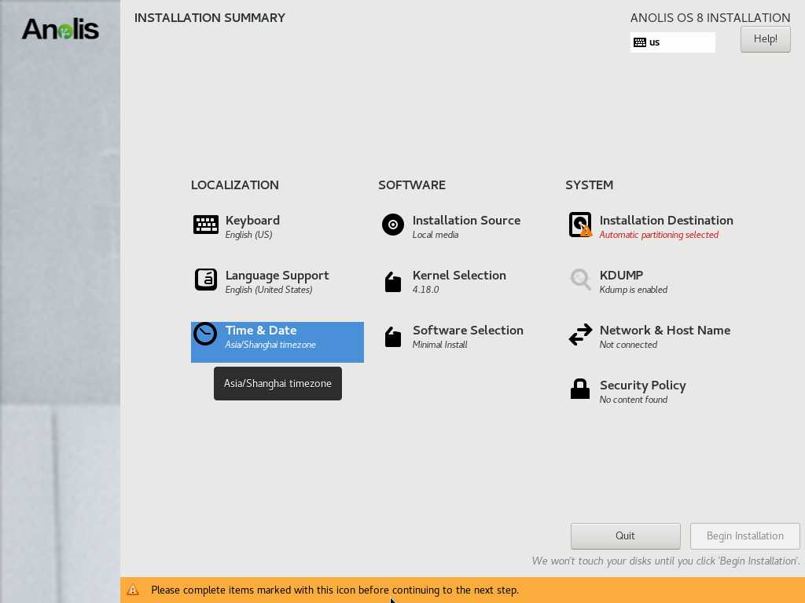Screen dimensions: 805x603
Task: Click the KDUMP magnifier icon
Action: [x=580, y=280]
